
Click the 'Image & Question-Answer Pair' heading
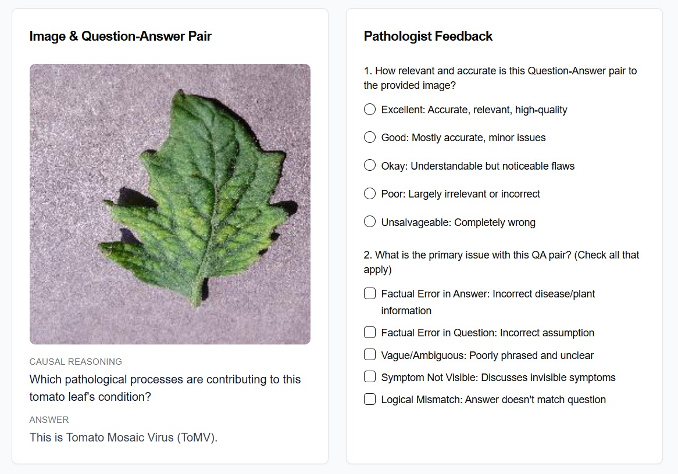pos(120,37)
